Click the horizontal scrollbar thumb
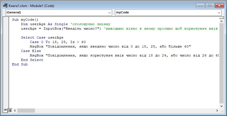Viewport: 227px width, 116px height. tap(26, 110)
